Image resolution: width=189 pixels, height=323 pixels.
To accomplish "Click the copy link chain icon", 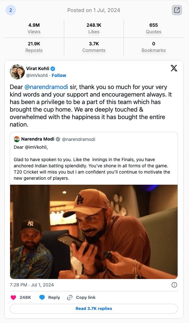I will (70, 298).
